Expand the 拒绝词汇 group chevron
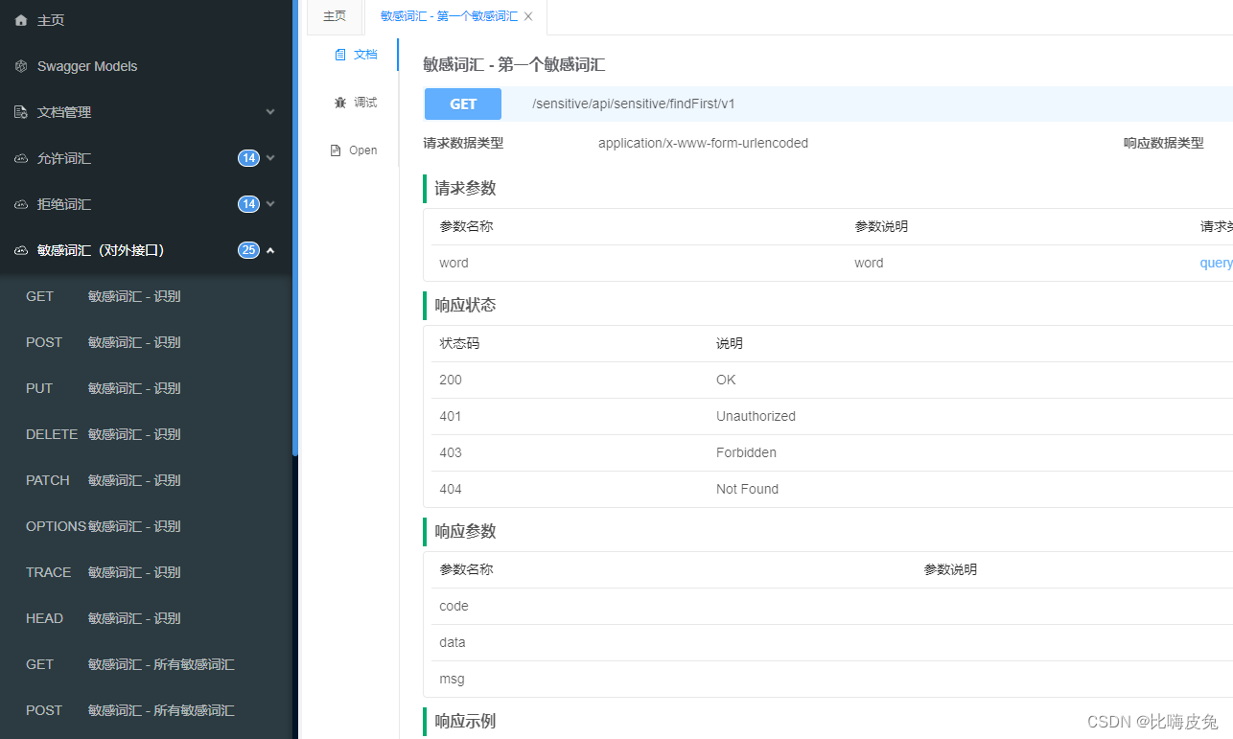Viewport: 1233px width, 739px height. [x=270, y=204]
